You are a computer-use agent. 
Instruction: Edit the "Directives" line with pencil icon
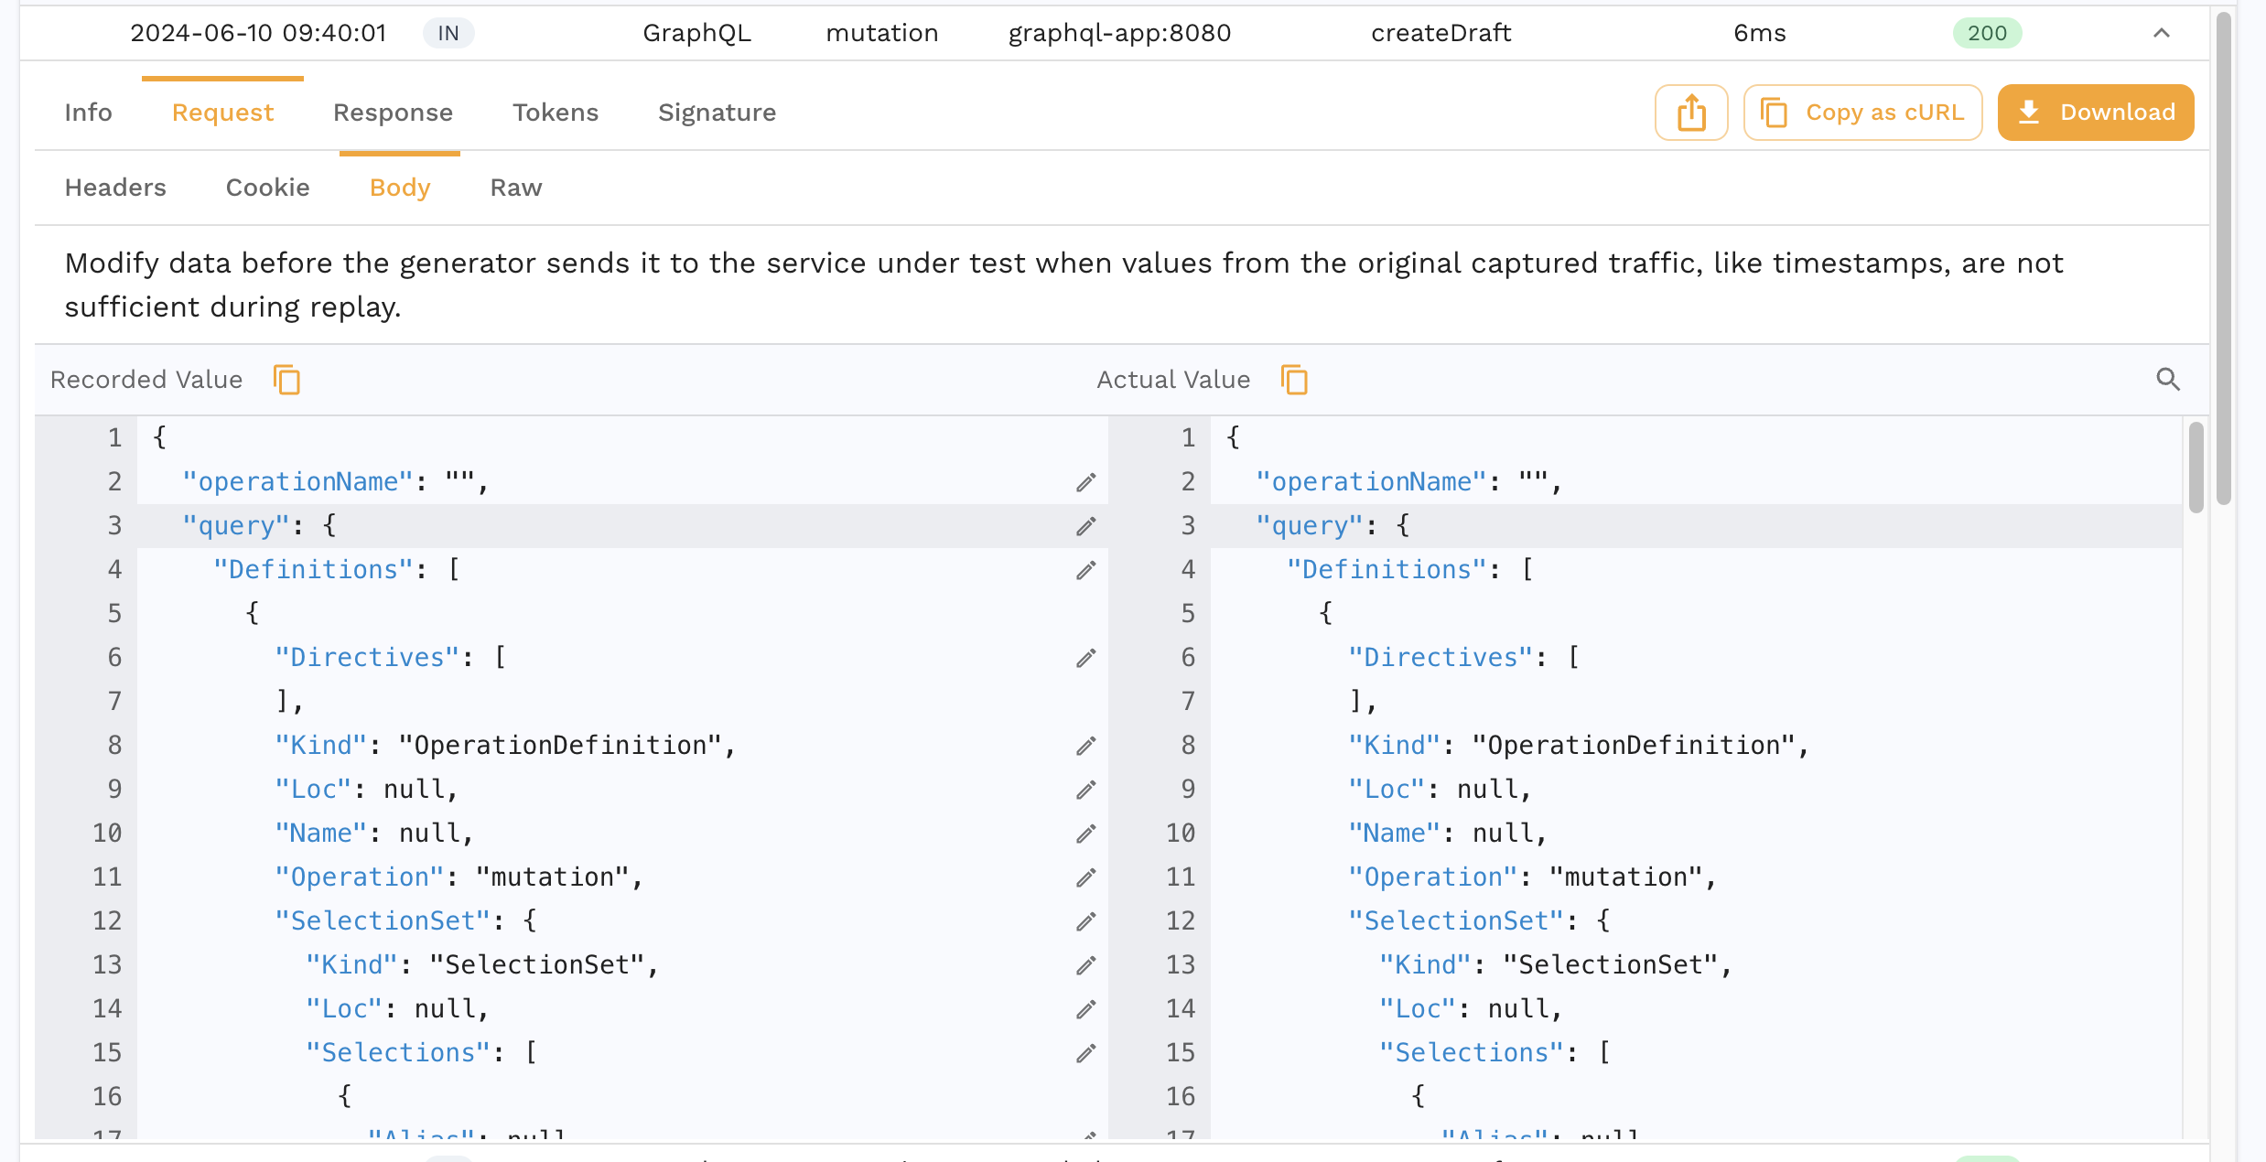[x=1086, y=658]
